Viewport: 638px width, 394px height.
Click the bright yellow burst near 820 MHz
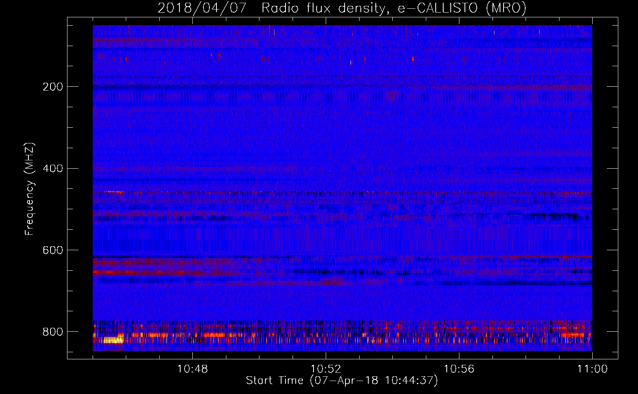coord(113,340)
